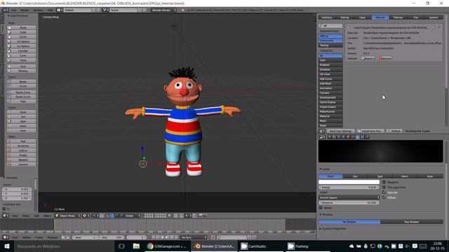Add a Bezier curve
Image resolution: width=449 pixels, height=252 pixels.
[22, 81]
